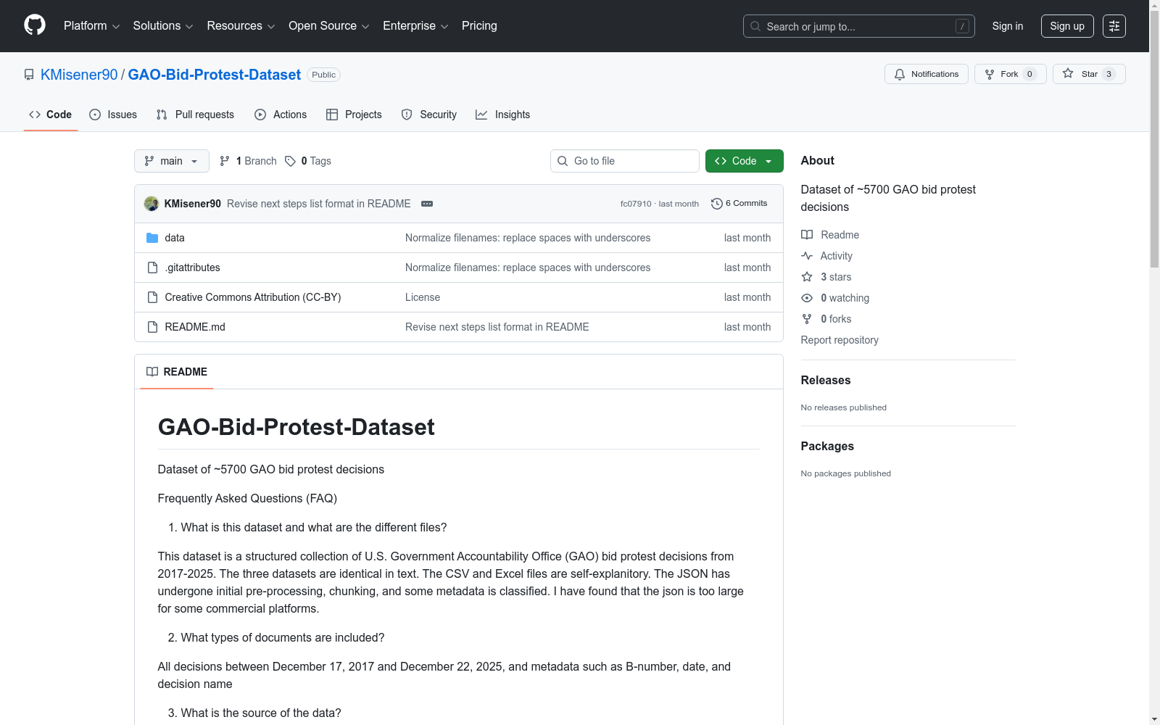Focus the Search or jump to field

858,26
